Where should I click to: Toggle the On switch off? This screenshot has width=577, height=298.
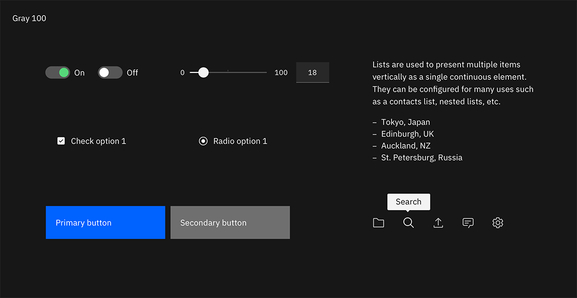(x=58, y=72)
